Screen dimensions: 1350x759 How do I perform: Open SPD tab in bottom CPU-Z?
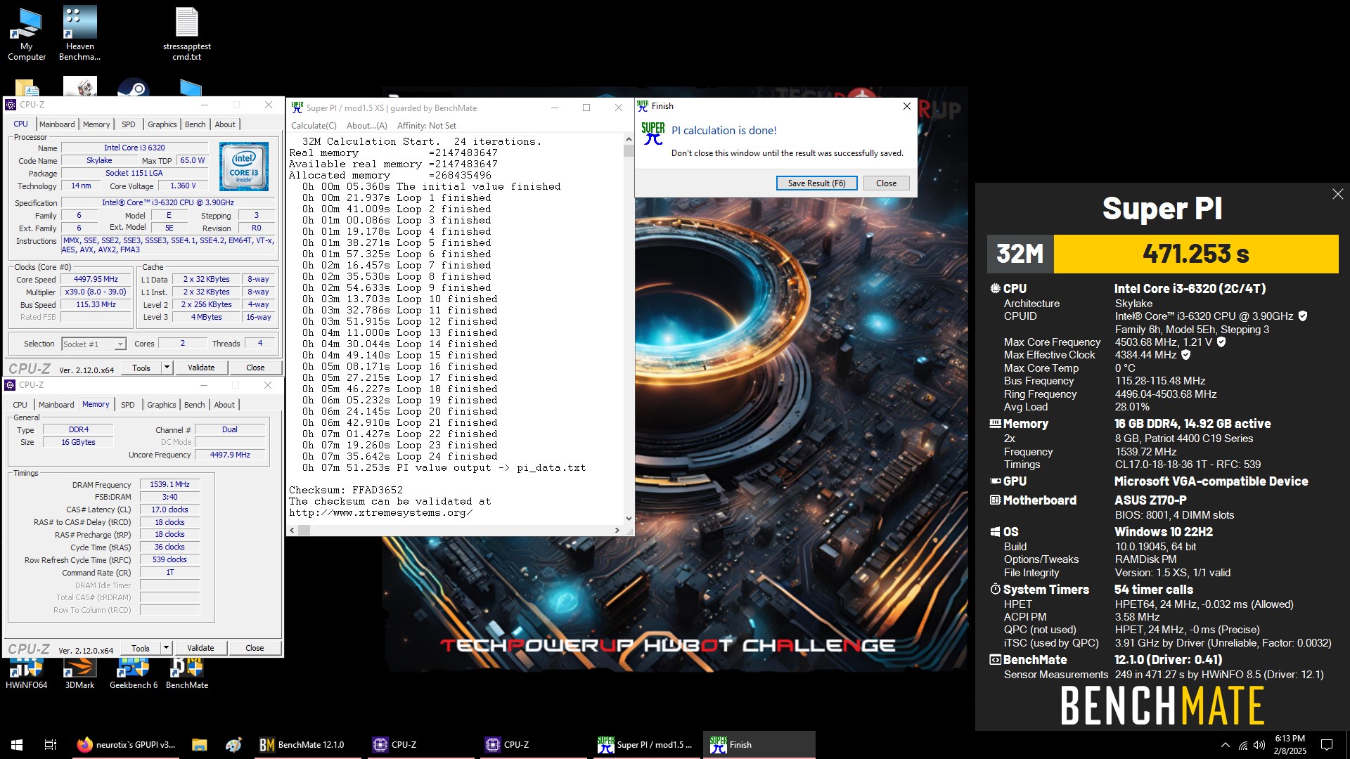tap(128, 405)
